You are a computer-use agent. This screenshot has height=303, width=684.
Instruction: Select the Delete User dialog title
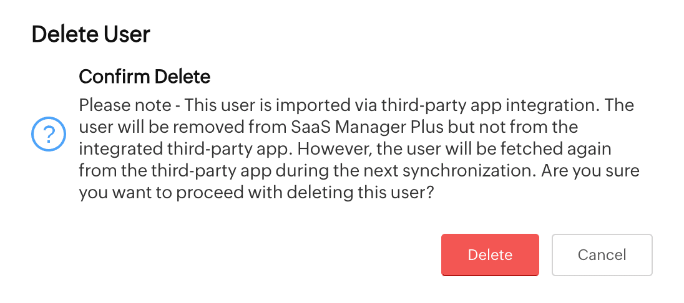pos(90,34)
